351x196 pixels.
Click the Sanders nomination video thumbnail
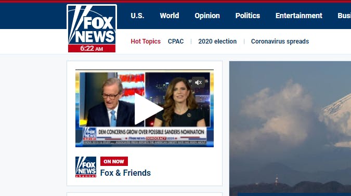tap(145, 108)
